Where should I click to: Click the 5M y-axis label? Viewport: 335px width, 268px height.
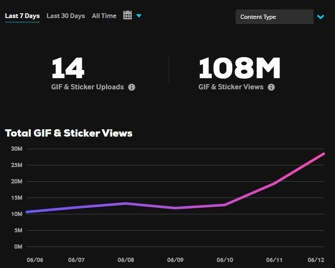point(18,230)
